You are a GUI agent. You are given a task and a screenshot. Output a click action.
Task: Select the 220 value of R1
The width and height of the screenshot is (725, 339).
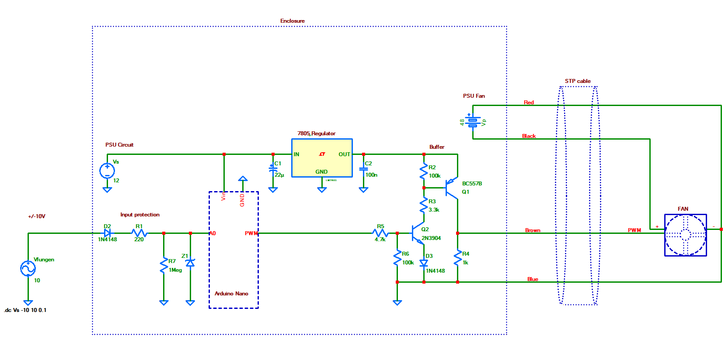coord(139,240)
